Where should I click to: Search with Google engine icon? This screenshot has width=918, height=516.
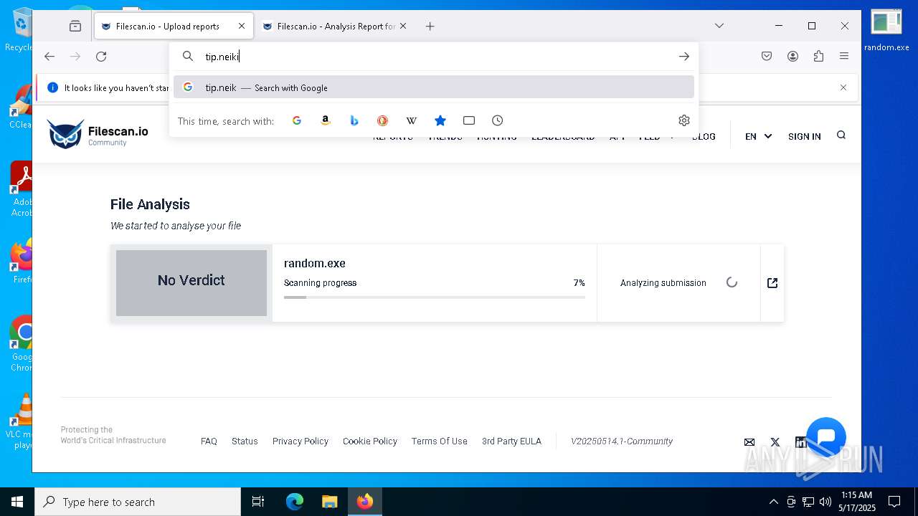297,120
